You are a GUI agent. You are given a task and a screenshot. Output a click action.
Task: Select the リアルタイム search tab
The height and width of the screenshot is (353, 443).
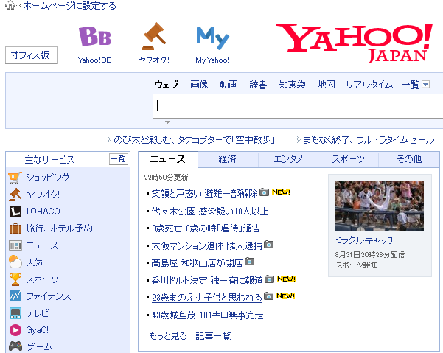point(369,85)
